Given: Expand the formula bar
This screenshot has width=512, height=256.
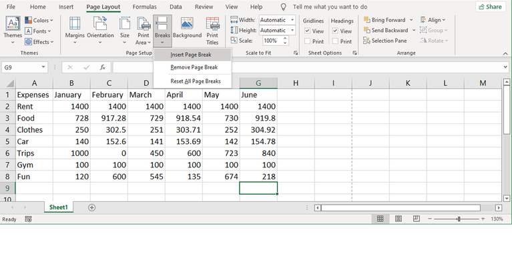Looking at the screenshot, I should point(505,67).
